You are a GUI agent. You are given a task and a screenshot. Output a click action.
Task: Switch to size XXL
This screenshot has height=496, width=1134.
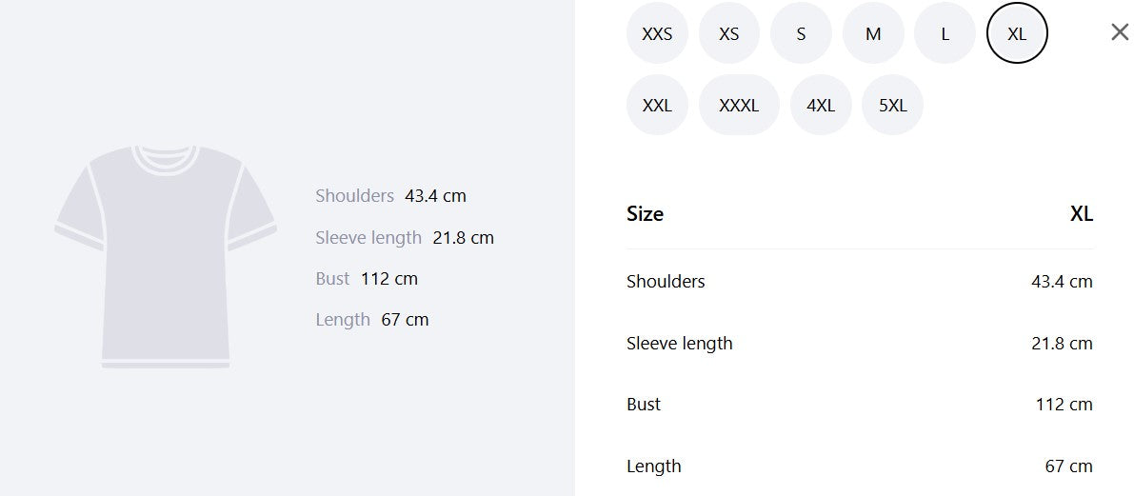657,105
